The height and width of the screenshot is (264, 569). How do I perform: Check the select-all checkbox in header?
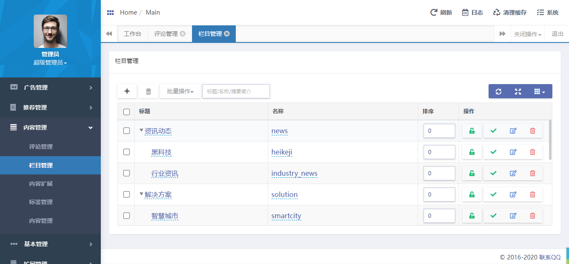127,112
